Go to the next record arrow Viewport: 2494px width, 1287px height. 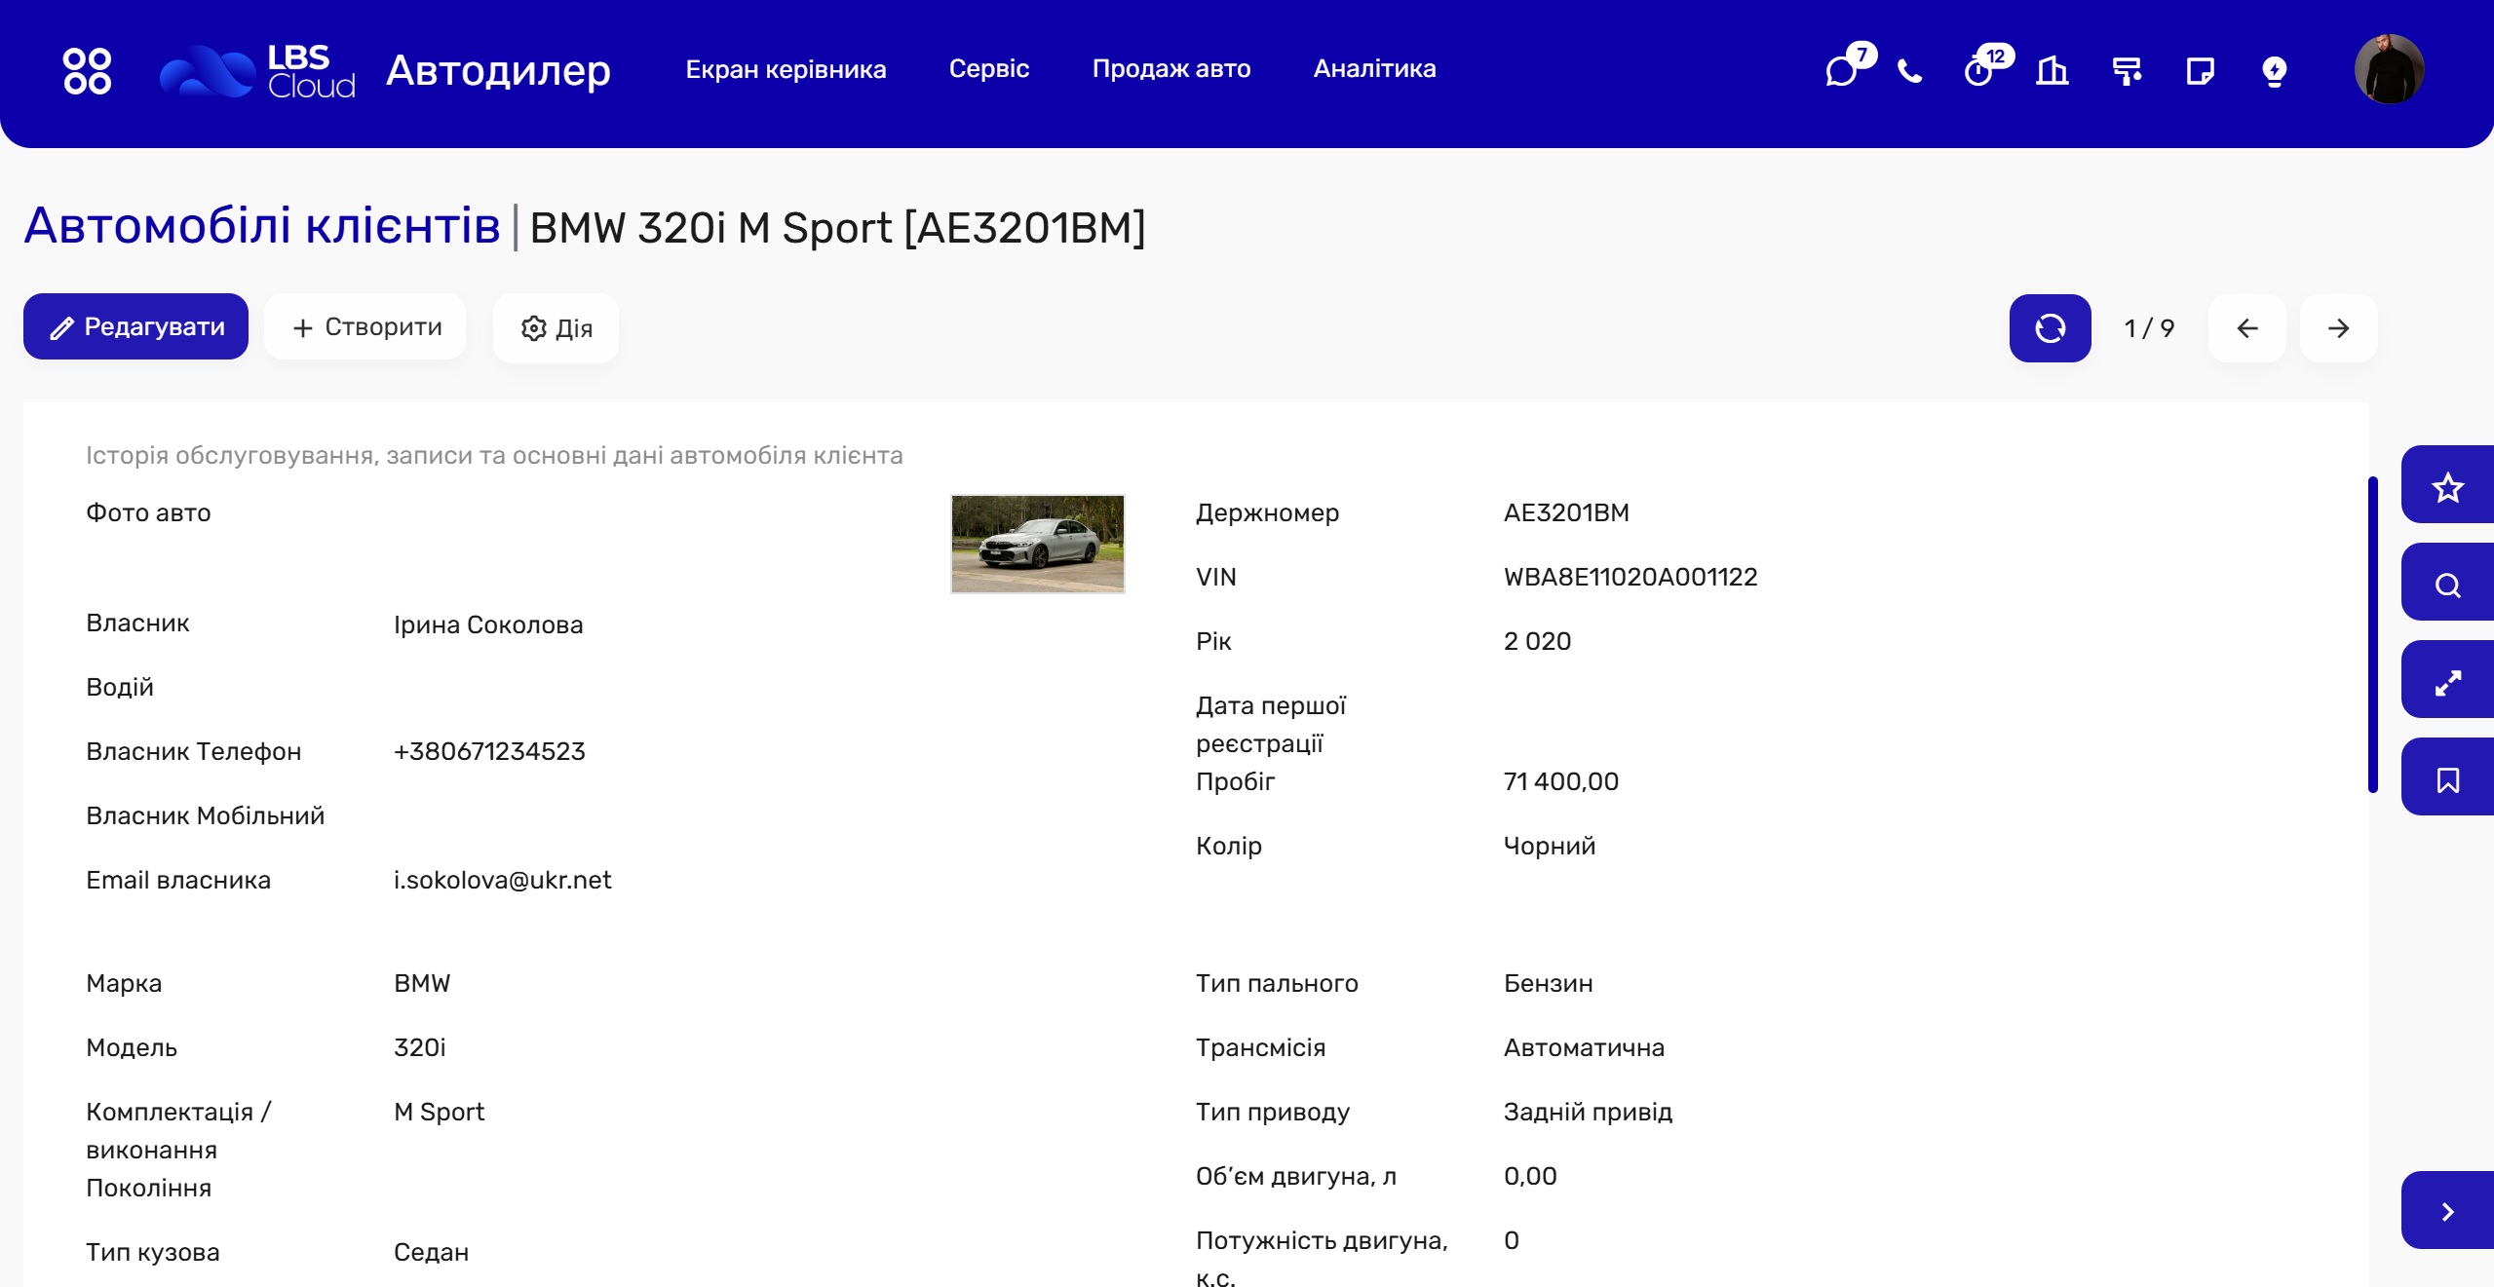tap(2339, 328)
